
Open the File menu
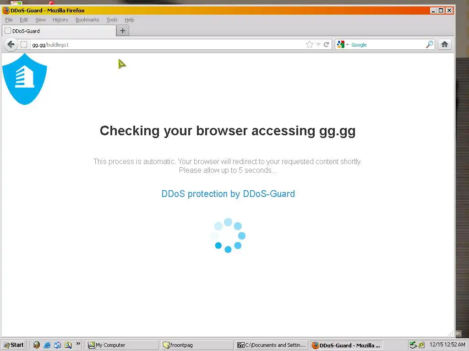(9, 20)
